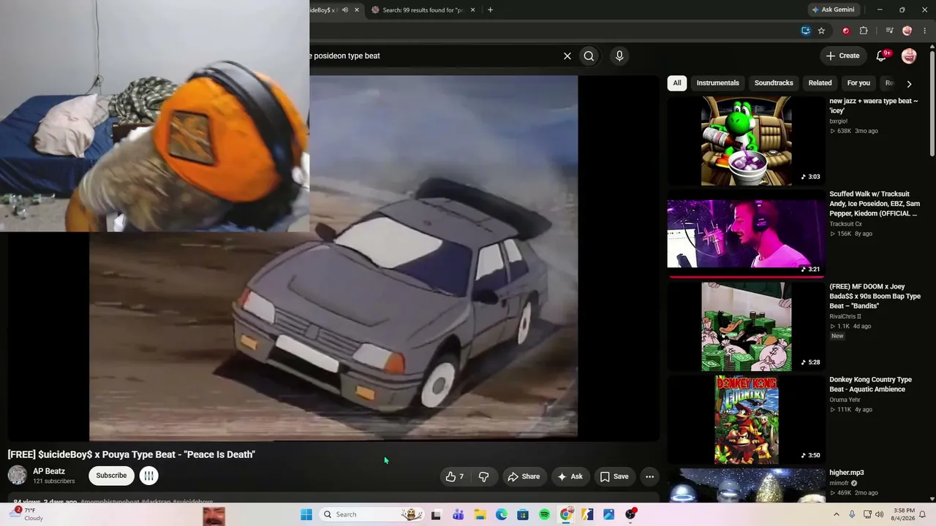
Task: Start voice search with the microphone icon
Action: pyautogui.click(x=619, y=56)
